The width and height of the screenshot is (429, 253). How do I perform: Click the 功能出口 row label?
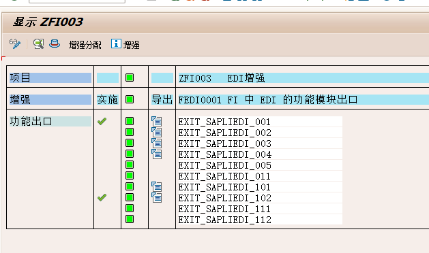pyautogui.click(x=50, y=122)
